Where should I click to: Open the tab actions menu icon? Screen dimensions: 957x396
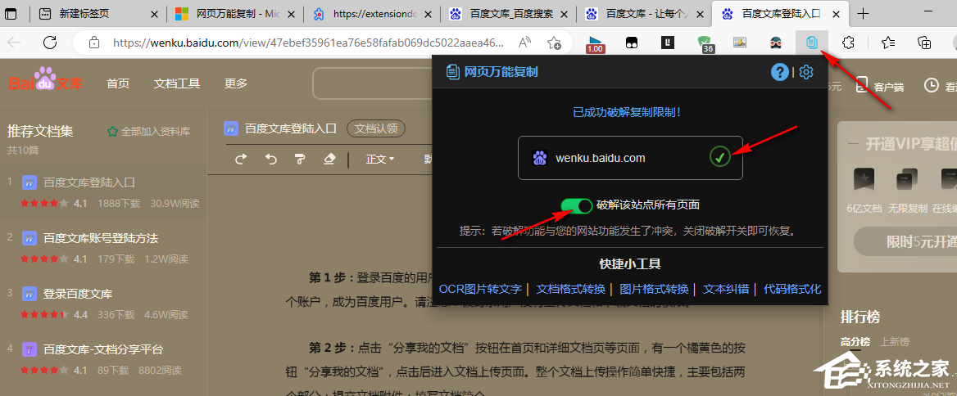11,13
